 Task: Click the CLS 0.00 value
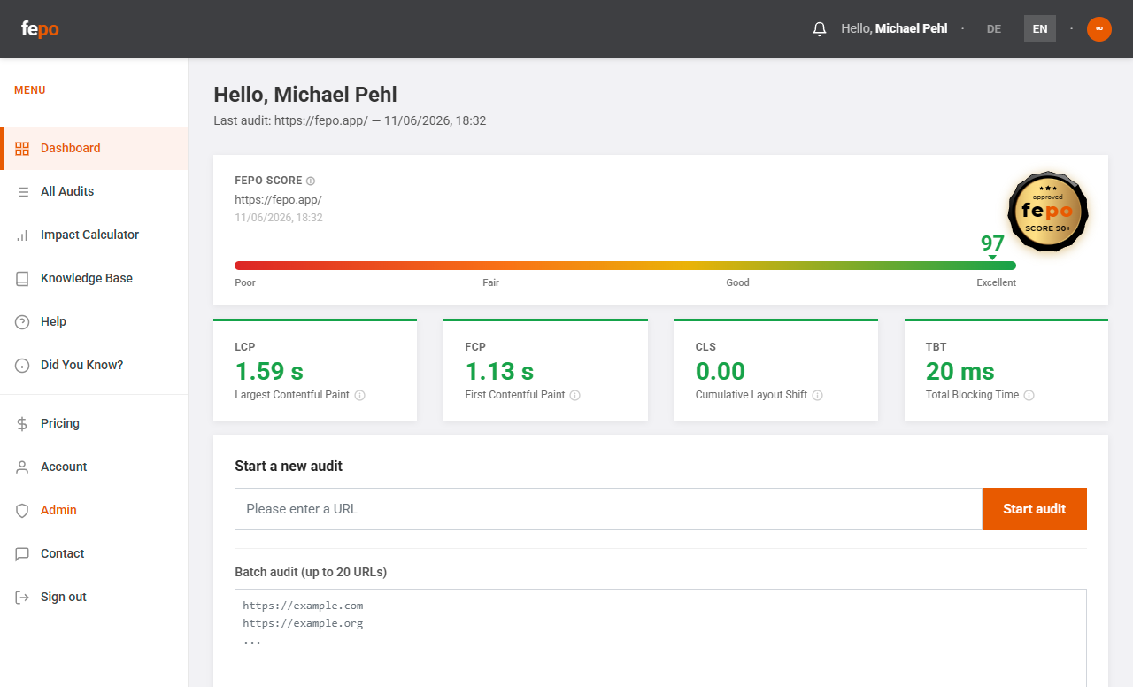click(721, 371)
